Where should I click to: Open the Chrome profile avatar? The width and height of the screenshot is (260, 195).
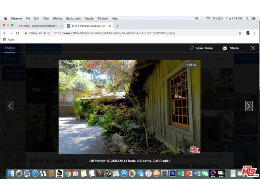click(248, 33)
